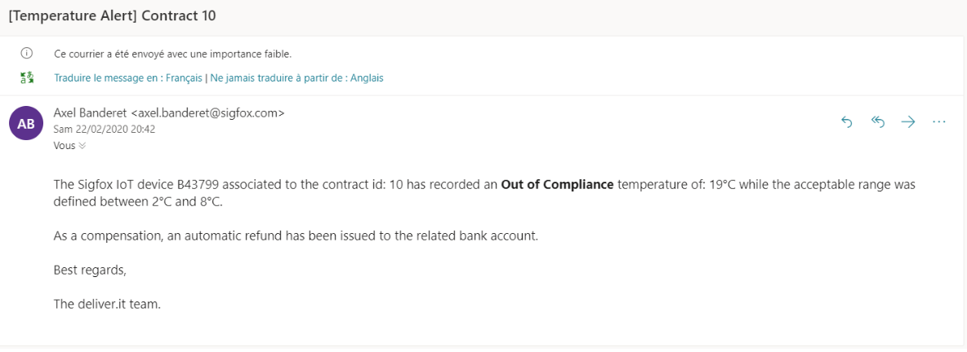The width and height of the screenshot is (967, 352).
Task: Click the Reply arrow icon
Action: (x=847, y=122)
